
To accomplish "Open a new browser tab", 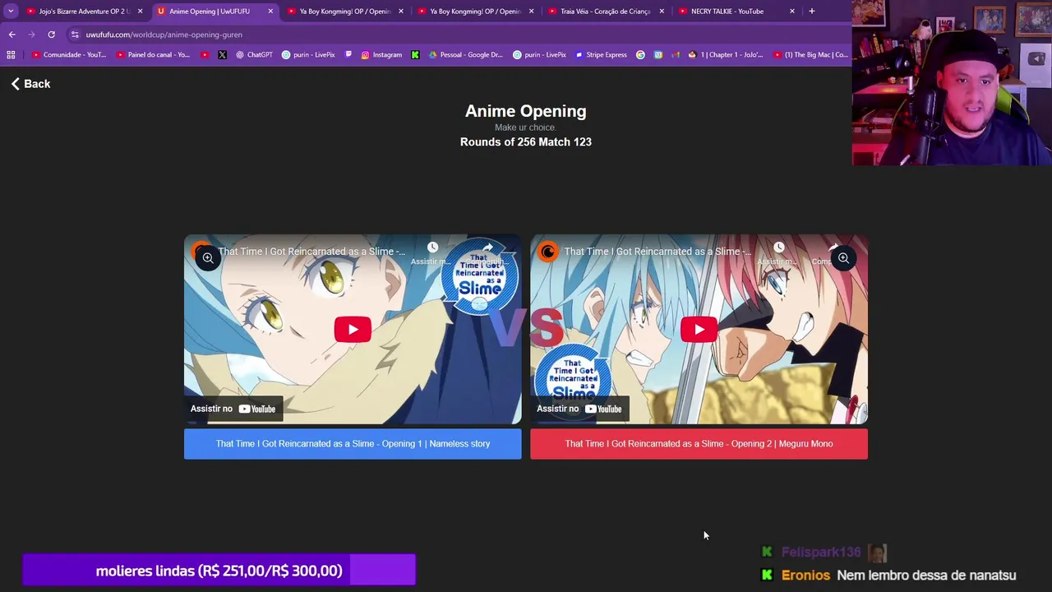I will pyautogui.click(x=812, y=12).
